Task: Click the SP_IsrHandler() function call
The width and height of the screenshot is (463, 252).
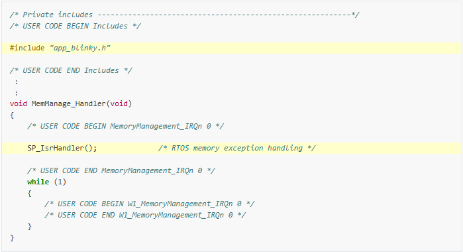Action: click(x=62, y=148)
